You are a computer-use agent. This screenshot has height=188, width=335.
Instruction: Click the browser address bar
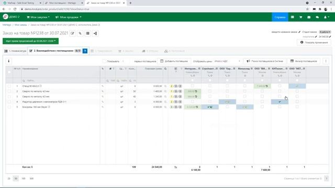[162, 9]
